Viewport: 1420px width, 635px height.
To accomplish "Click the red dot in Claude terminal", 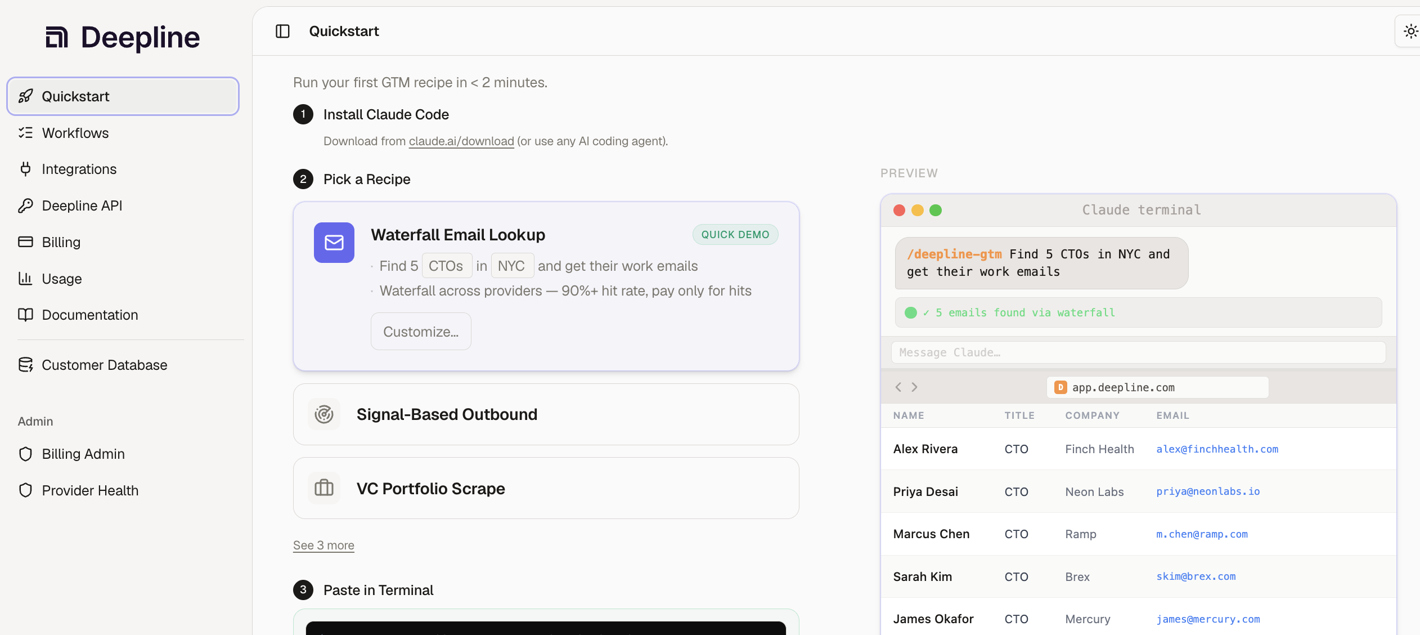I will point(900,210).
